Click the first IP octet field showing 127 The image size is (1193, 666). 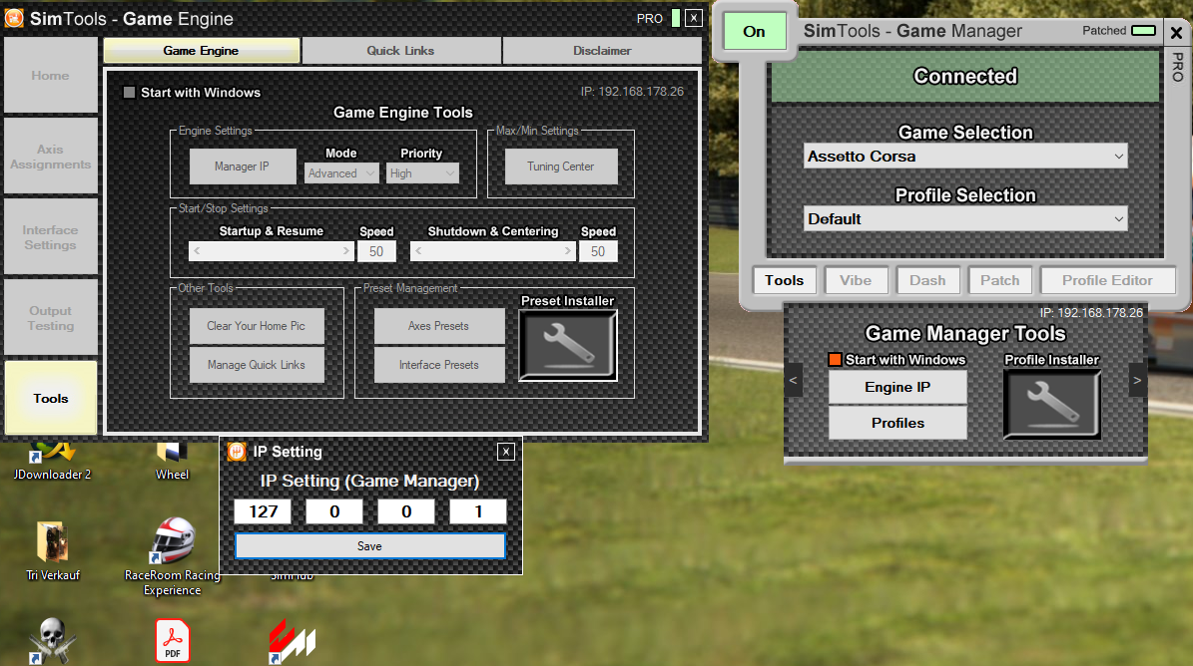pos(263,511)
